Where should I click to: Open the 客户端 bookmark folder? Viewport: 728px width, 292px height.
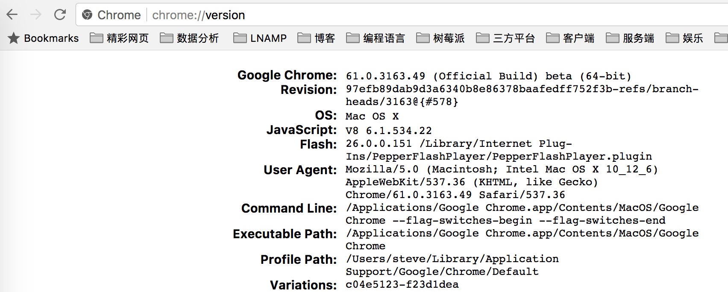tap(570, 38)
